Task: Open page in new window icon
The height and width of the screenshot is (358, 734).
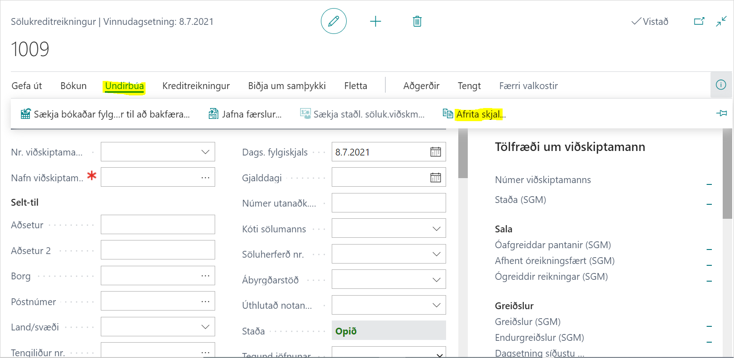Action: [x=699, y=21]
